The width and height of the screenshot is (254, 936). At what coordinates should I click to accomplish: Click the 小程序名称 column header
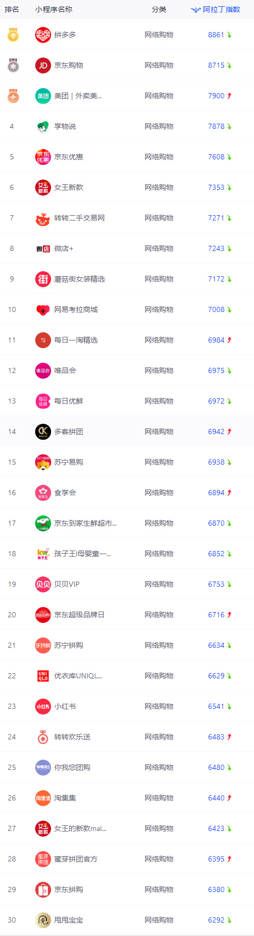pyautogui.click(x=54, y=9)
